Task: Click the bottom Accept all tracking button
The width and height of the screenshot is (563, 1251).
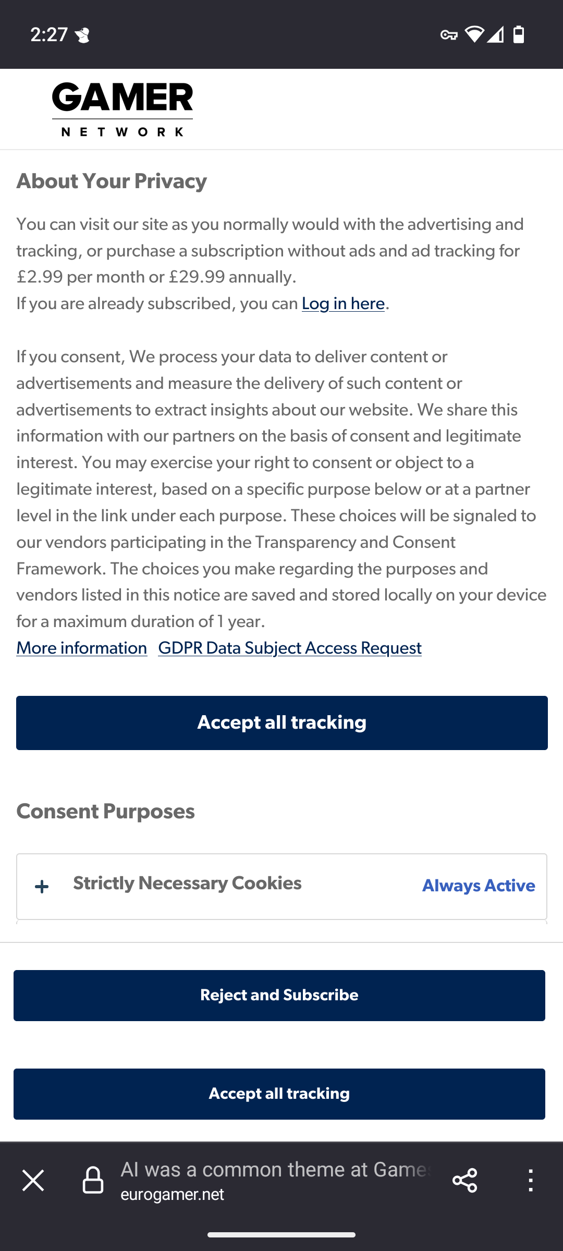Action: click(x=279, y=1094)
